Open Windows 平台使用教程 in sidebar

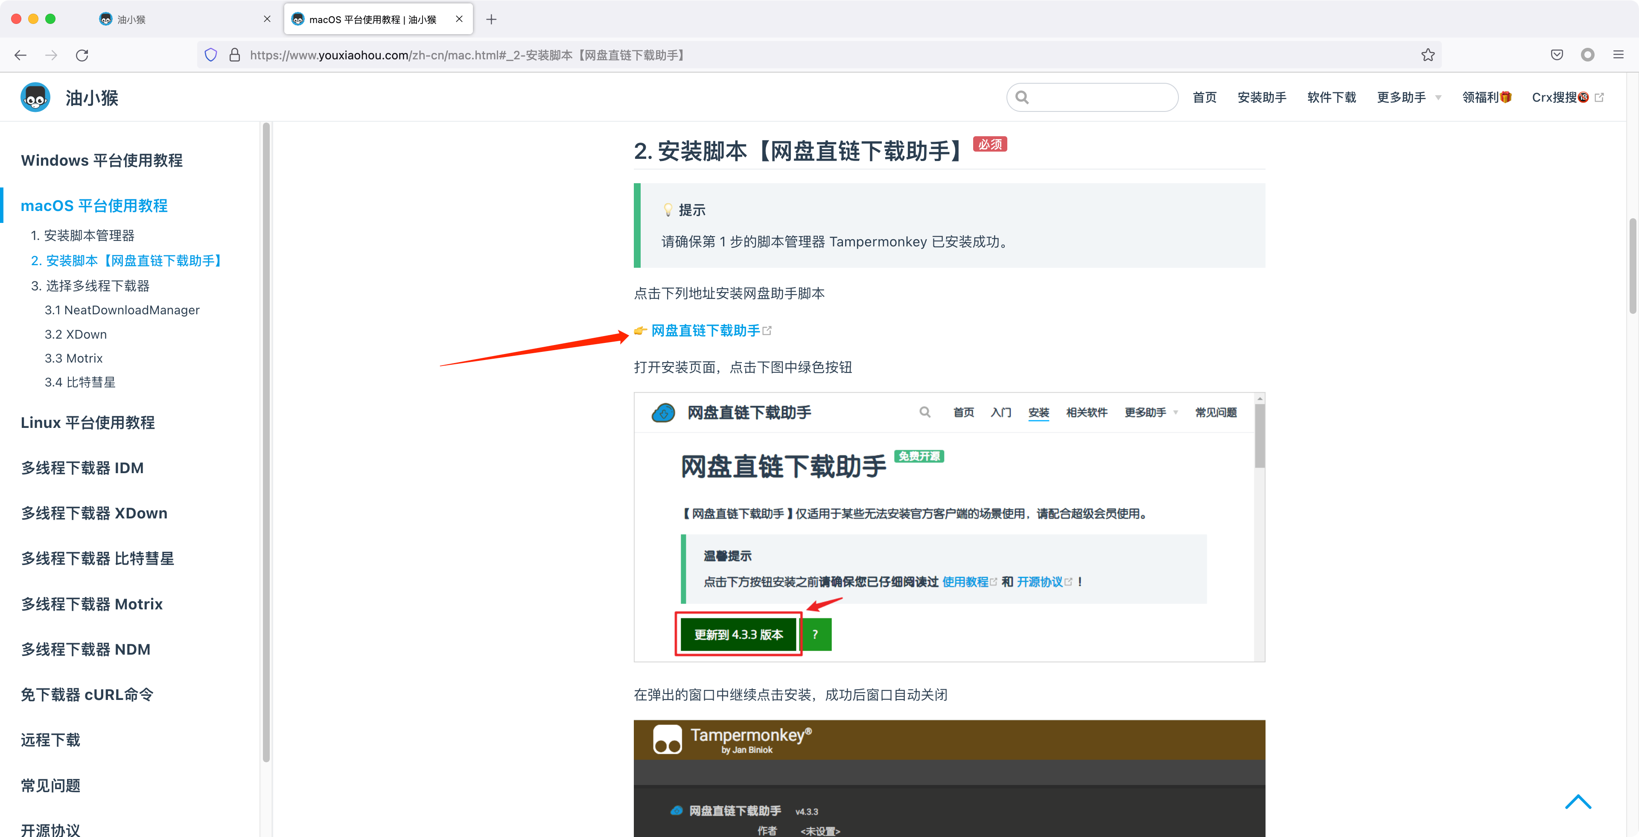pos(102,161)
